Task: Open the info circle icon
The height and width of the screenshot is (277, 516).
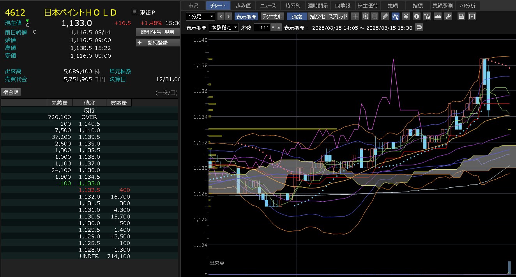Action: [x=417, y=16]
